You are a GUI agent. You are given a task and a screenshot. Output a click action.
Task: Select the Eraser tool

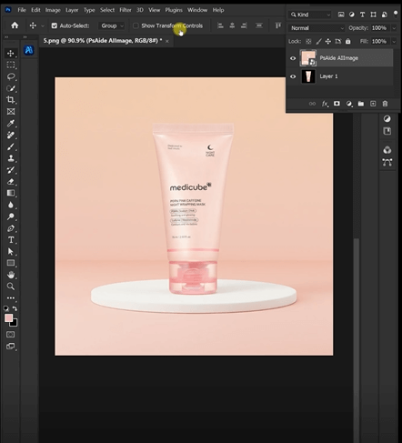coord(11,182)
